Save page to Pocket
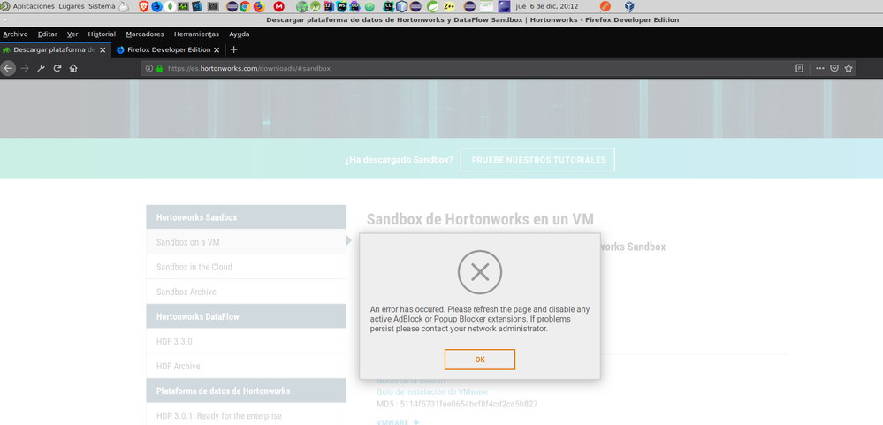This screenshot has width=883, height=425. pyautogui.click(x=834, y=68)
